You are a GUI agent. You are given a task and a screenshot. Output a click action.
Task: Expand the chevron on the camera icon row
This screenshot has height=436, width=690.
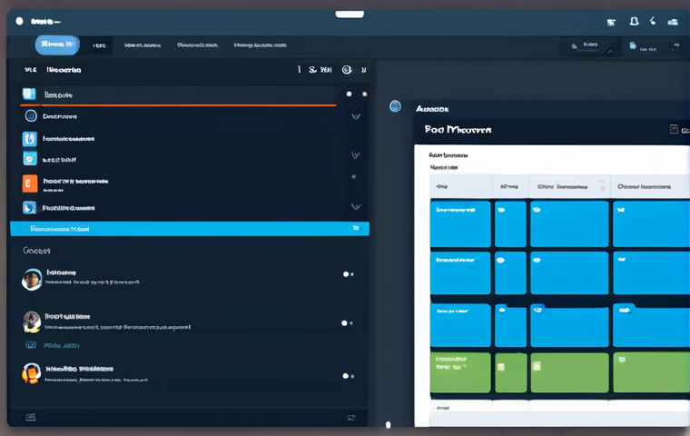coord(355,155)
